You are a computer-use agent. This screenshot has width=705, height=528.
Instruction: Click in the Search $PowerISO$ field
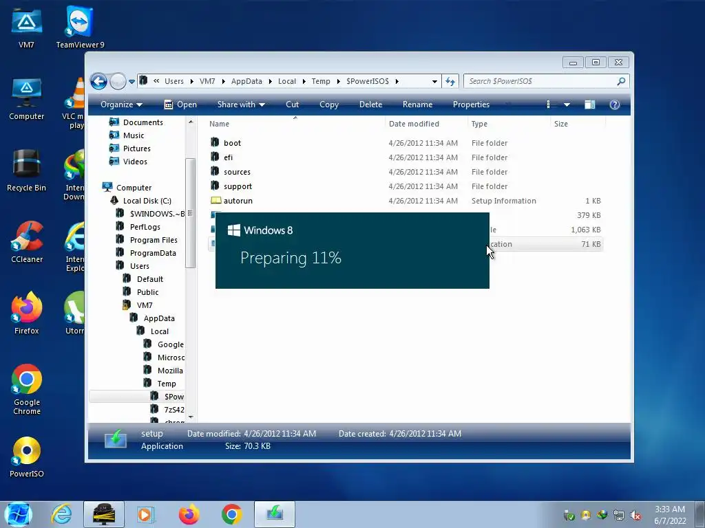[540, 81]
